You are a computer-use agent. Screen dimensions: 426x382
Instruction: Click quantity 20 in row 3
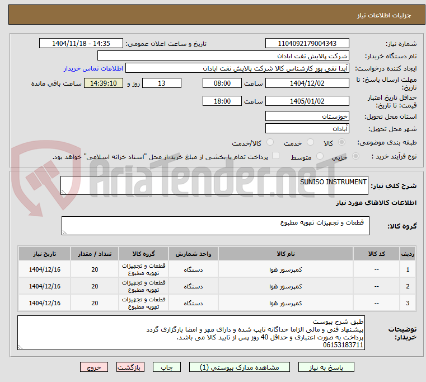pos(95,303)
